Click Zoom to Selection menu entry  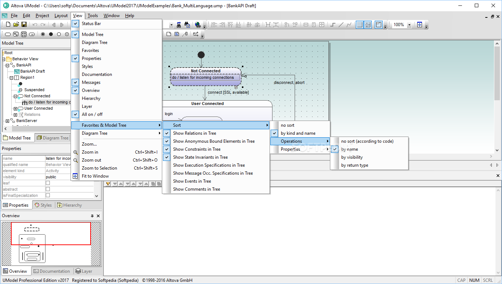coord(116,168)
